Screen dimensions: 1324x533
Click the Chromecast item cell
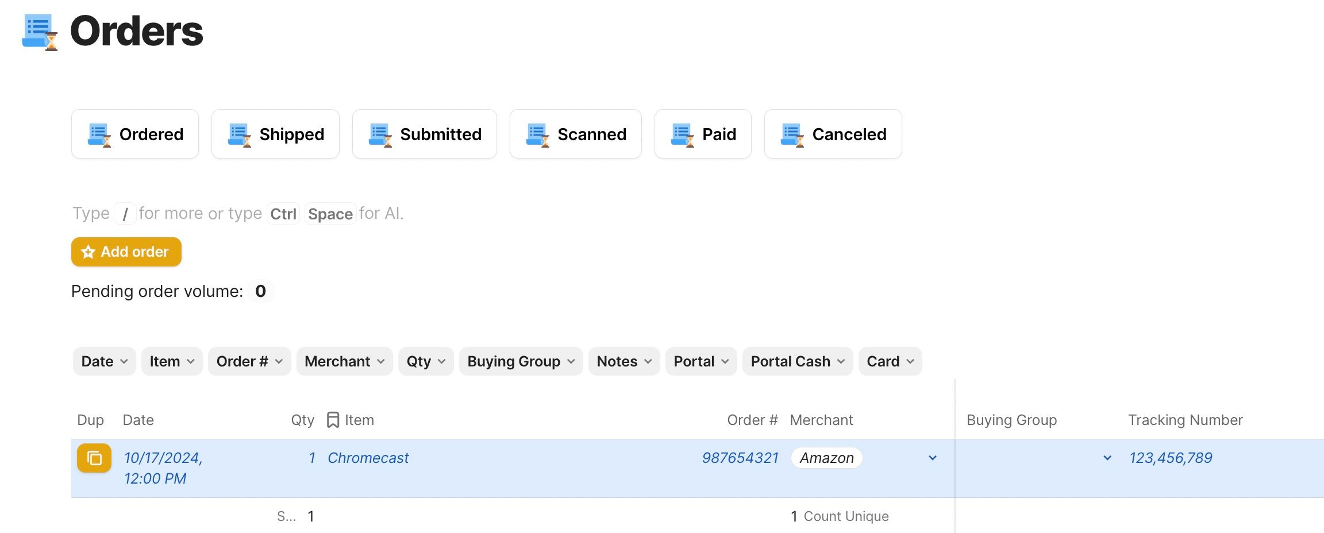pyautogui.click(x=368, y=458)
